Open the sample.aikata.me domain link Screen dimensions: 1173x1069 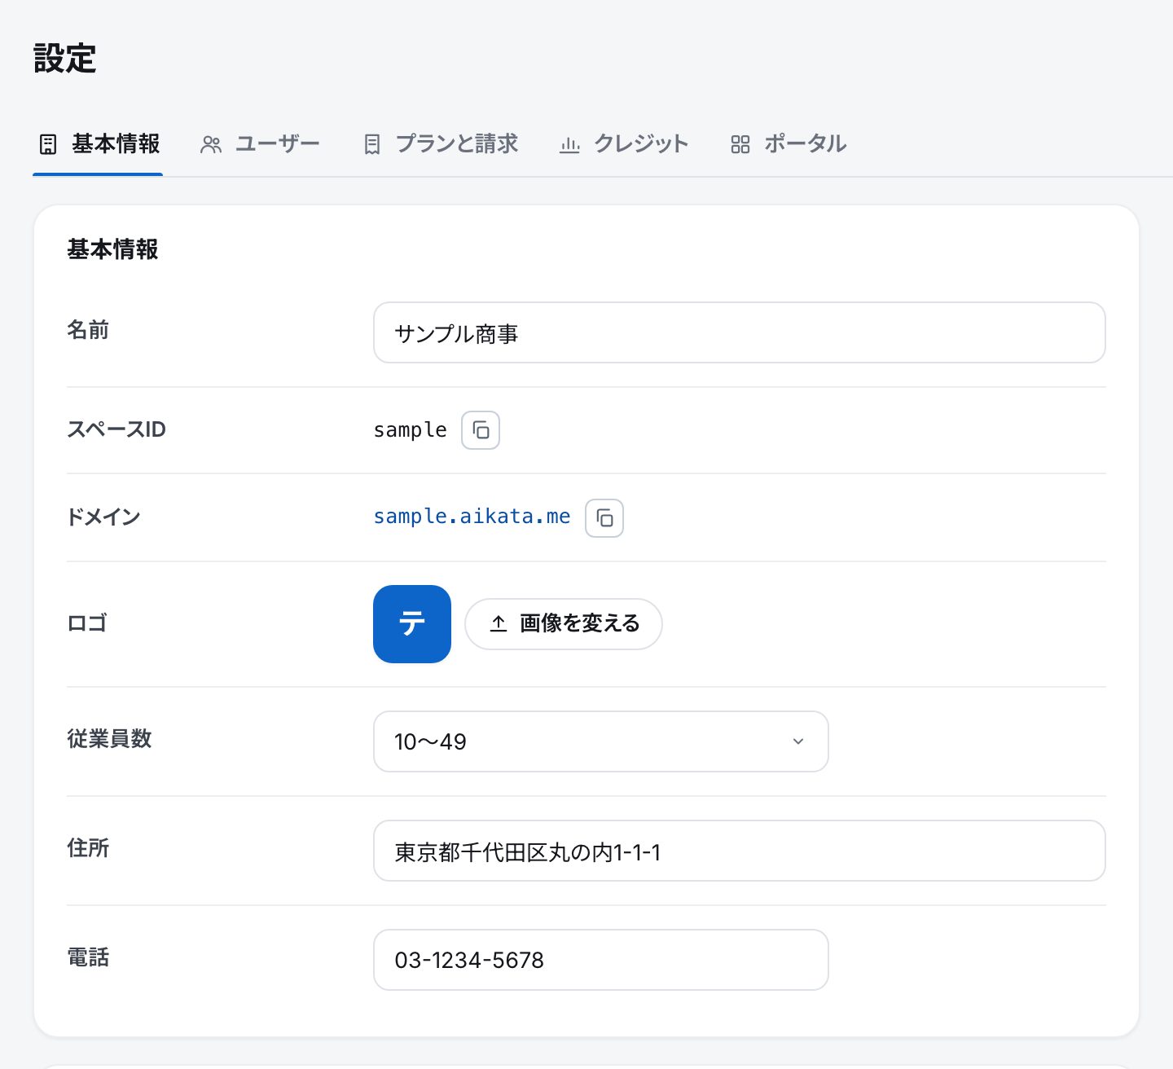472,517
